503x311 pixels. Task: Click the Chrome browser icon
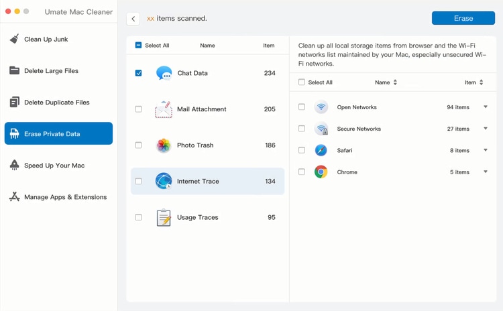click(x=321, y=172)
